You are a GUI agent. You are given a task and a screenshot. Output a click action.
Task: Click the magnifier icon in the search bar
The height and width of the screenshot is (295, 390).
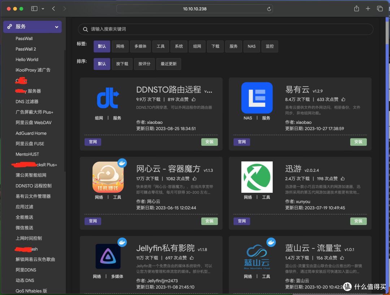(86, 29)
